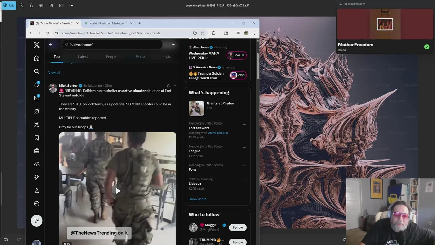Select the Latest search tab
Screen dimensions: 435x245
(83, 56)
